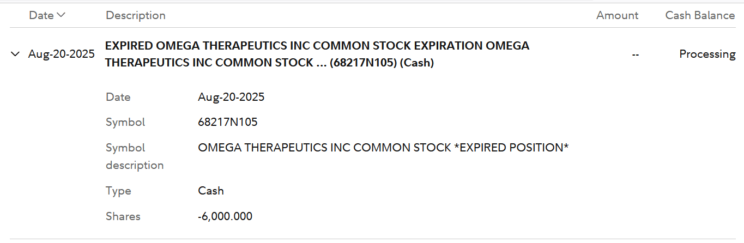Click the Aug-20-2025 value in Date detail field
744x243 pixels.
[231, 97]
